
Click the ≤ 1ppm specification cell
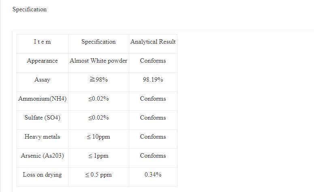[98, 156]
